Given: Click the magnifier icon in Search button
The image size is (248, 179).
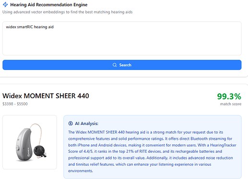Looking at the screenshot, I should click(x=115, y=65).
